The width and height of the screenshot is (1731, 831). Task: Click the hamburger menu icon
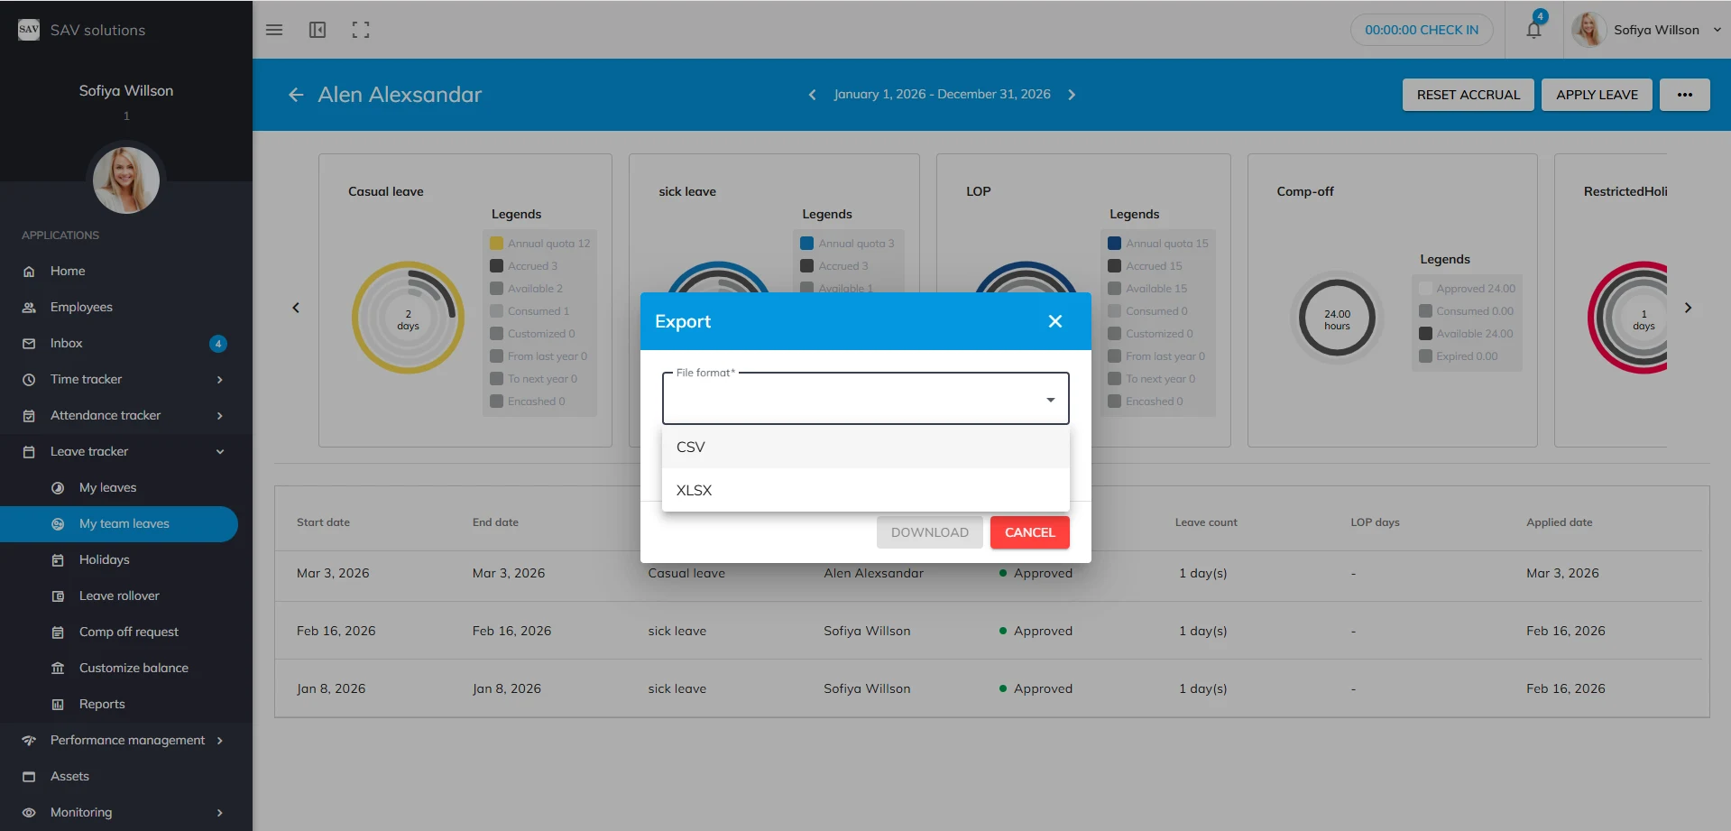pos(274,30)
